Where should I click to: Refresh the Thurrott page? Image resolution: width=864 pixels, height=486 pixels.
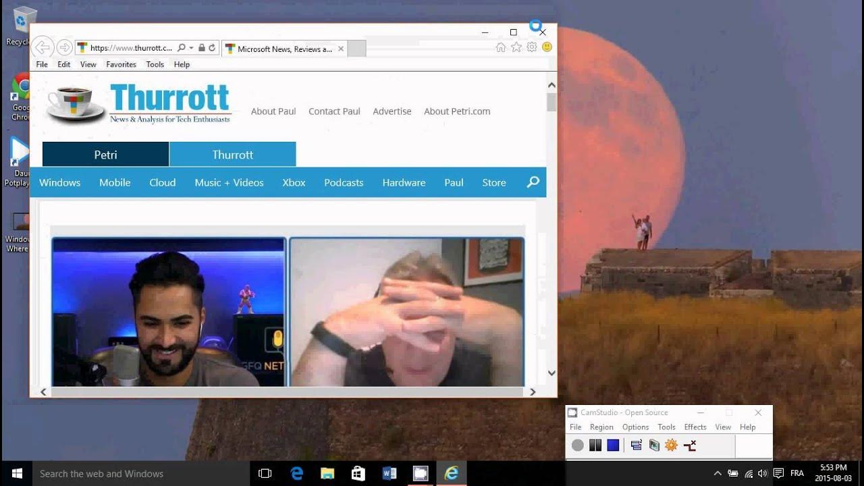pyautogui.click(x=212, y=48)
